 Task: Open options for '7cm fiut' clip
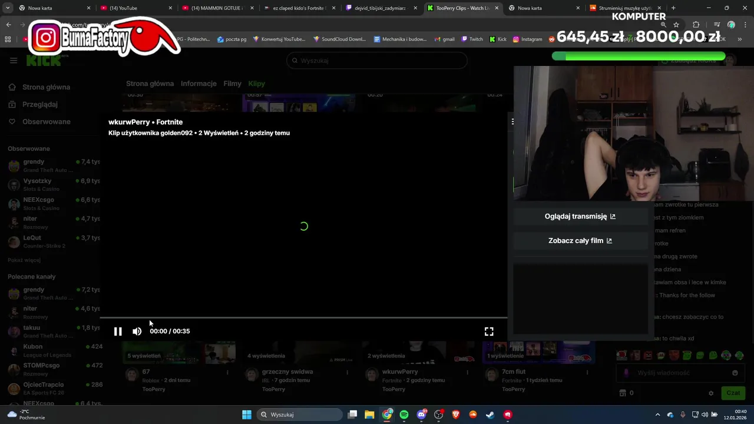click(587, 372)
